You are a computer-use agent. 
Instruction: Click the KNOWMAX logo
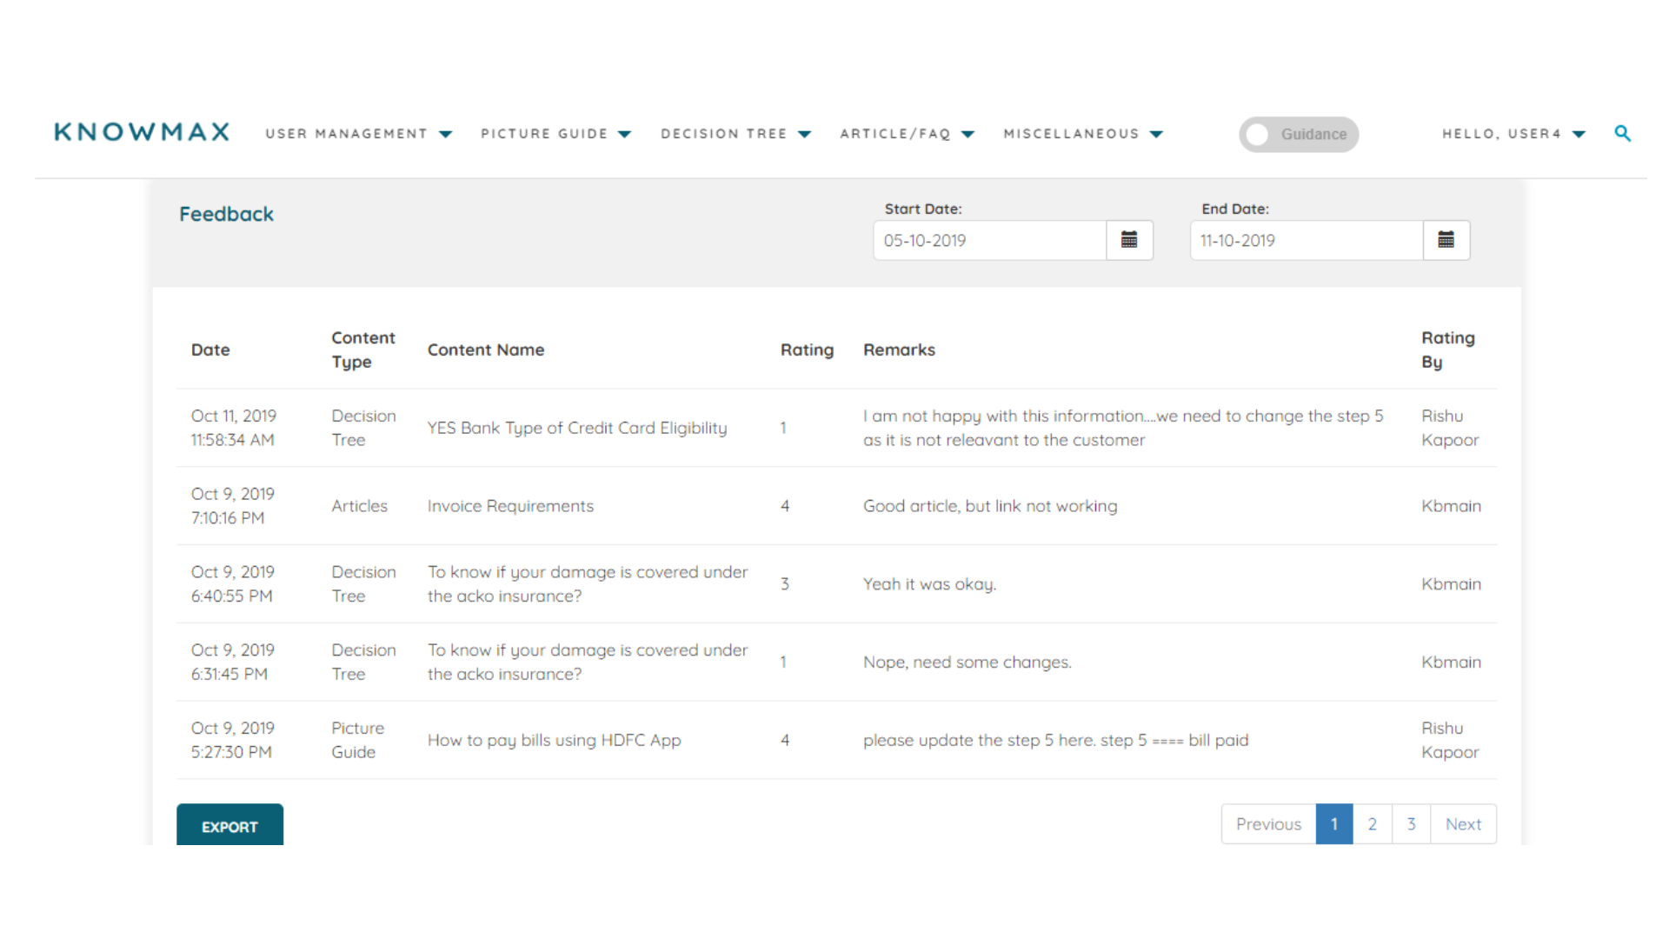pyautogui.click(x=142, y=132)
